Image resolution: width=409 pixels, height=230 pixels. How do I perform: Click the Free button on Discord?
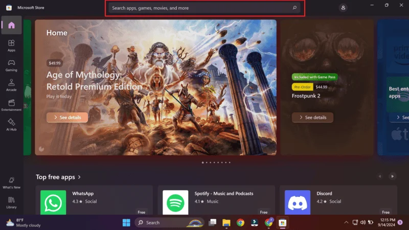click(385, 212)
